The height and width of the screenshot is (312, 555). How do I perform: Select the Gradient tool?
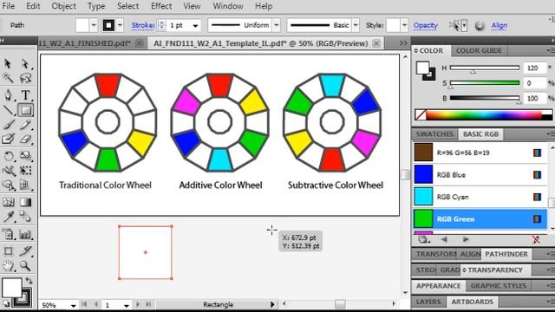(x=25, y=202)
